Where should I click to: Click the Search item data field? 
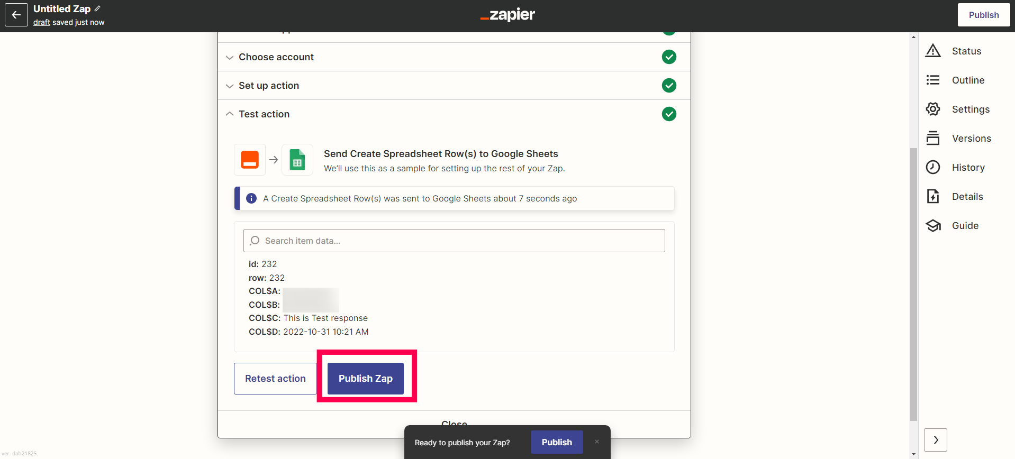tap(454, 241)
